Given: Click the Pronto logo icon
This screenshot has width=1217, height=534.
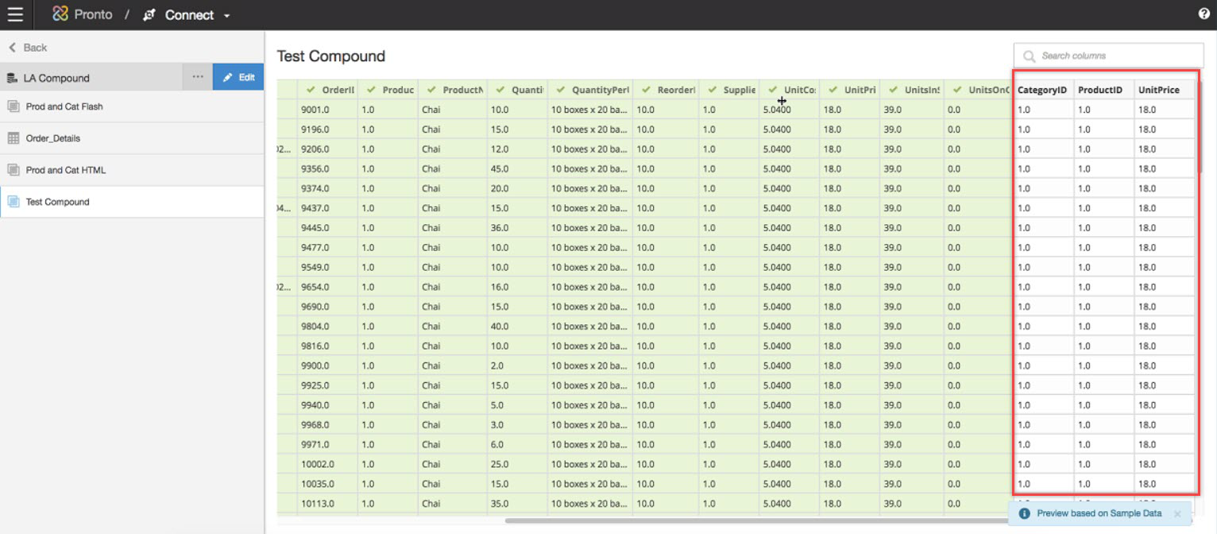Looking at the screenshot, I should [x=60, y=14].
